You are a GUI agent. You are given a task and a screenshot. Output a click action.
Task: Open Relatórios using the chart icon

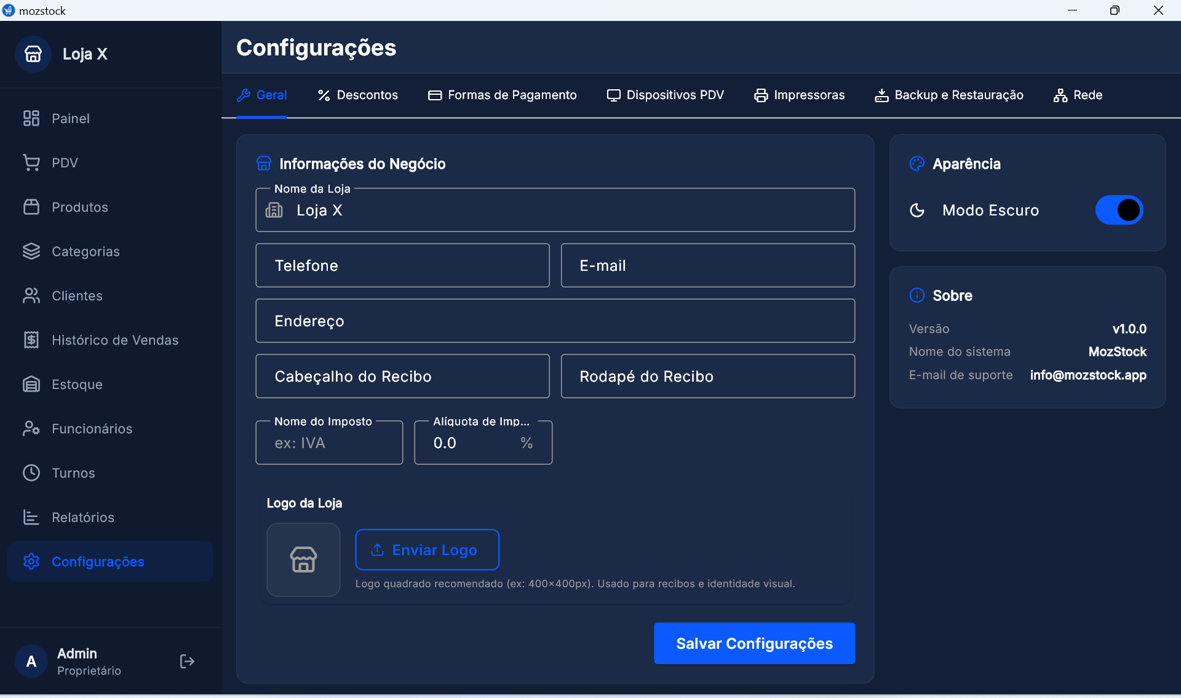point(31,517)
